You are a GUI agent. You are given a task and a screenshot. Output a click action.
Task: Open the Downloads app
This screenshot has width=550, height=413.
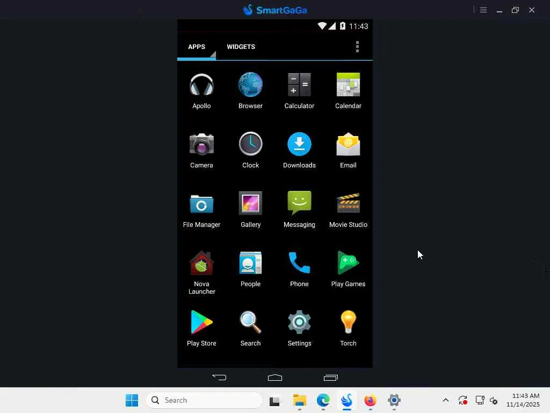click(x=299, y=151)
